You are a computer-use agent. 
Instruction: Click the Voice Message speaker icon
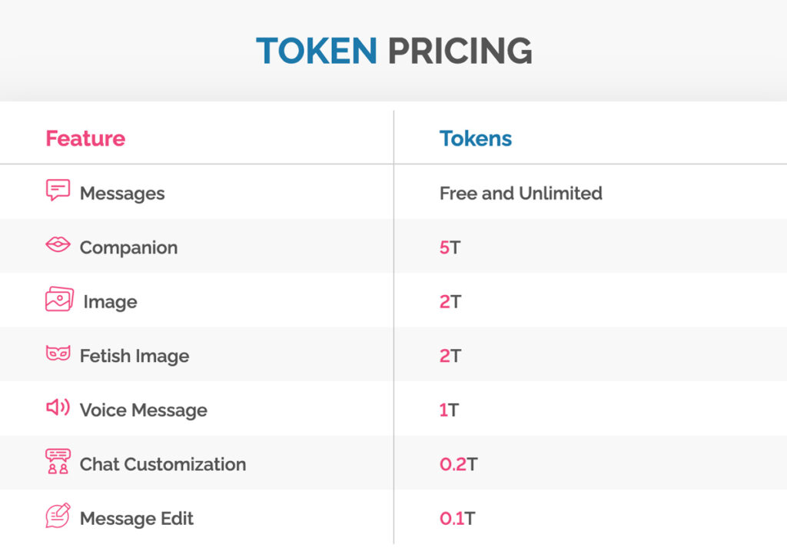click(x=58, y=408)
